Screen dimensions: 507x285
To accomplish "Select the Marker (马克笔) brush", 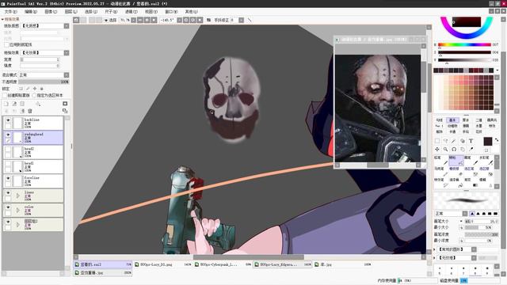I will (x=441, y=172).
